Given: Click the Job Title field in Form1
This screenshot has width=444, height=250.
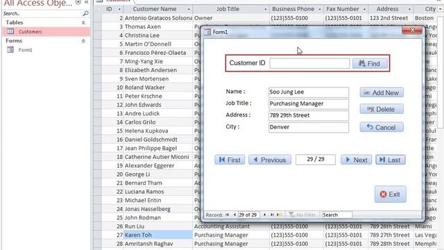Looking at the screenshot, I should (x=309, y=103).
